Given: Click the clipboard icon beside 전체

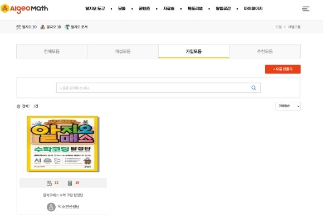Looking at the screenshot, I should 18,106.
